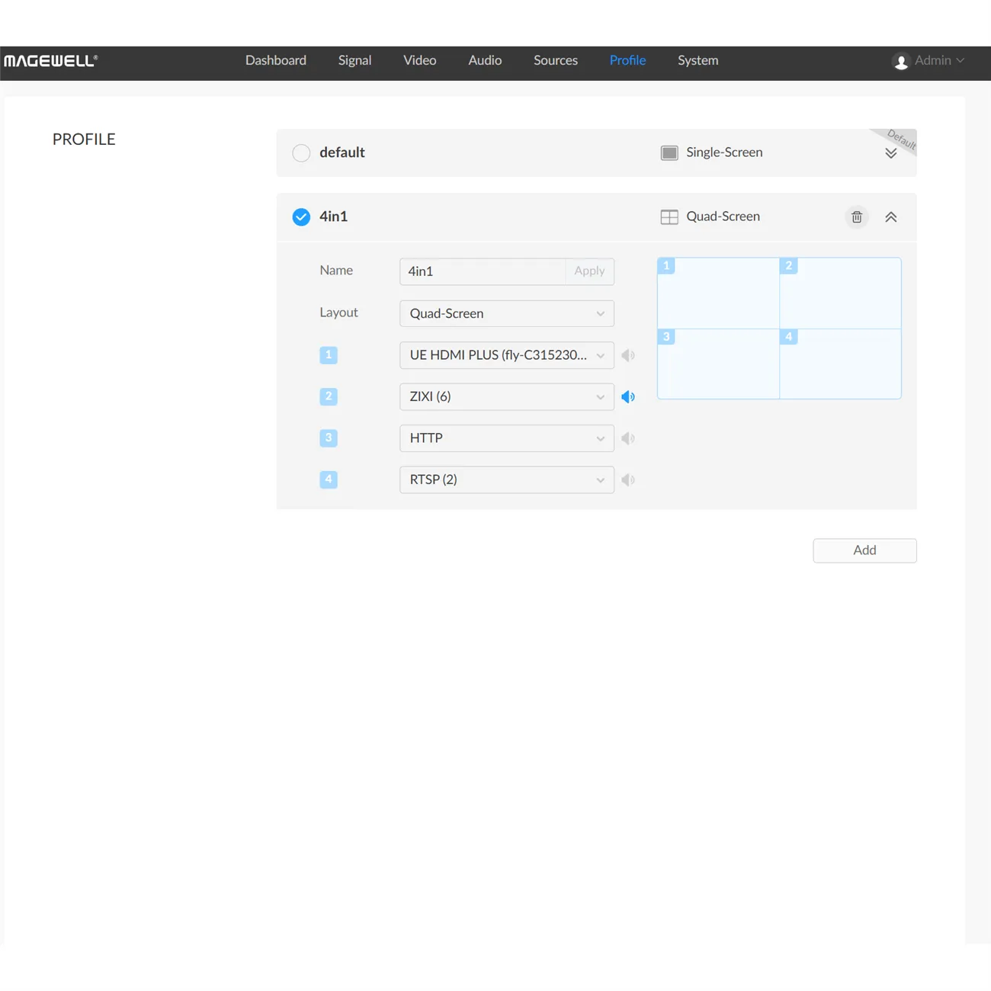Enable audio for the RTSP (2) source
This screenshot has width=991, height=991.
click(x=628, y=479)
